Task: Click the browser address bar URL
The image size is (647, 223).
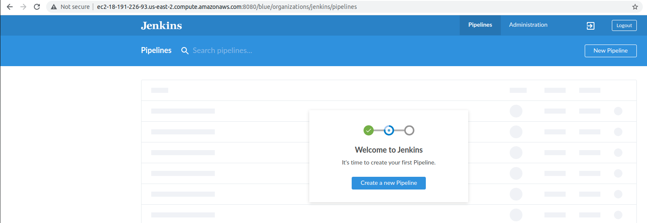Action: coord(227,7)
